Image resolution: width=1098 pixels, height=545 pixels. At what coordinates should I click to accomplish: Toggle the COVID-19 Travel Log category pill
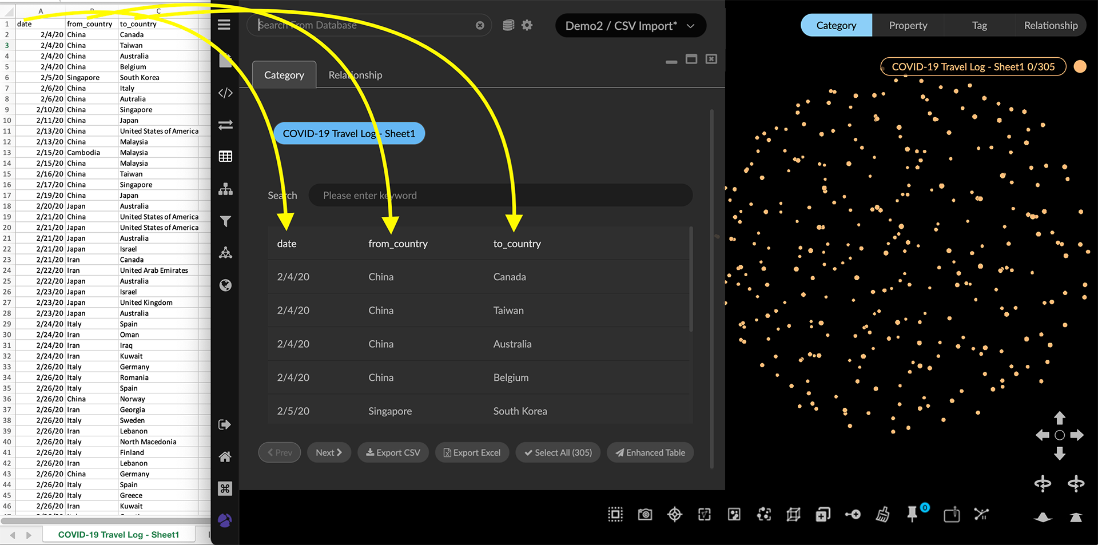pos(349,133)
